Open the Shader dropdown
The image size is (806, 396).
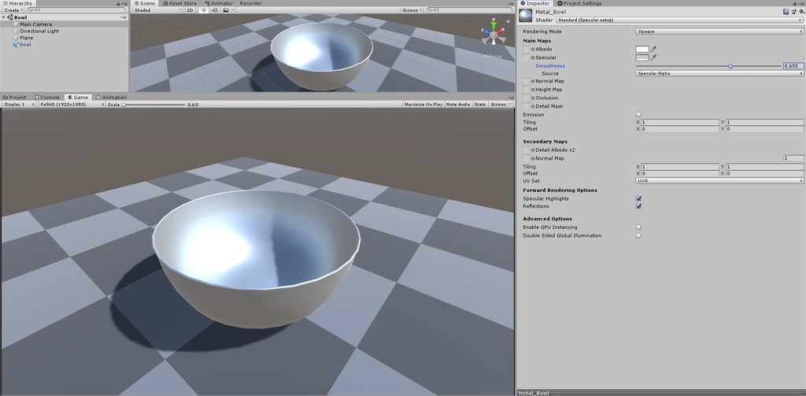pyautogui.click(x=679, y=20)
